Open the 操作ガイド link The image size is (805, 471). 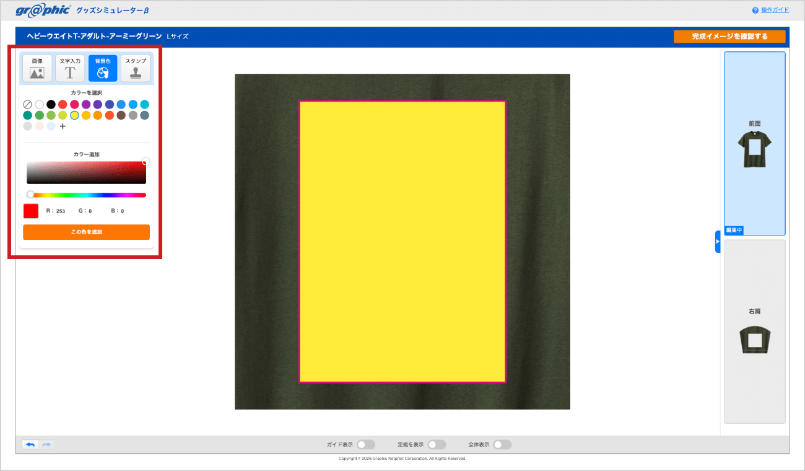tap(775, 11)
